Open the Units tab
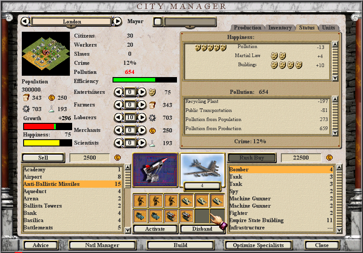363x253 pixels. pos(329,28)
